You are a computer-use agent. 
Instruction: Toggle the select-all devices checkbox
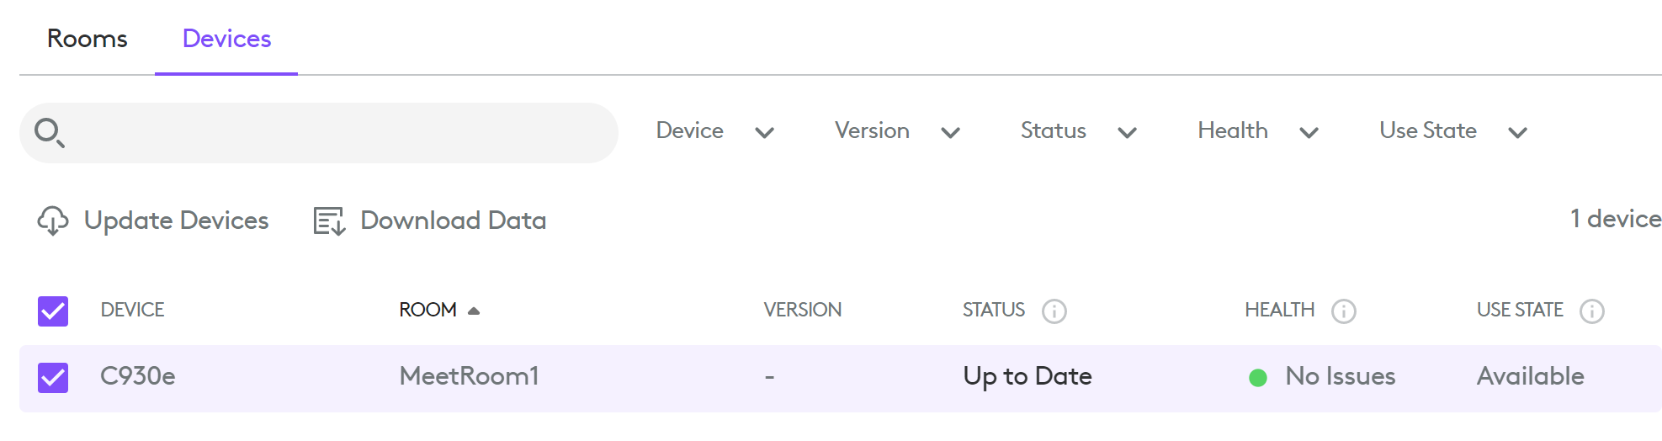tap(53, 311)
